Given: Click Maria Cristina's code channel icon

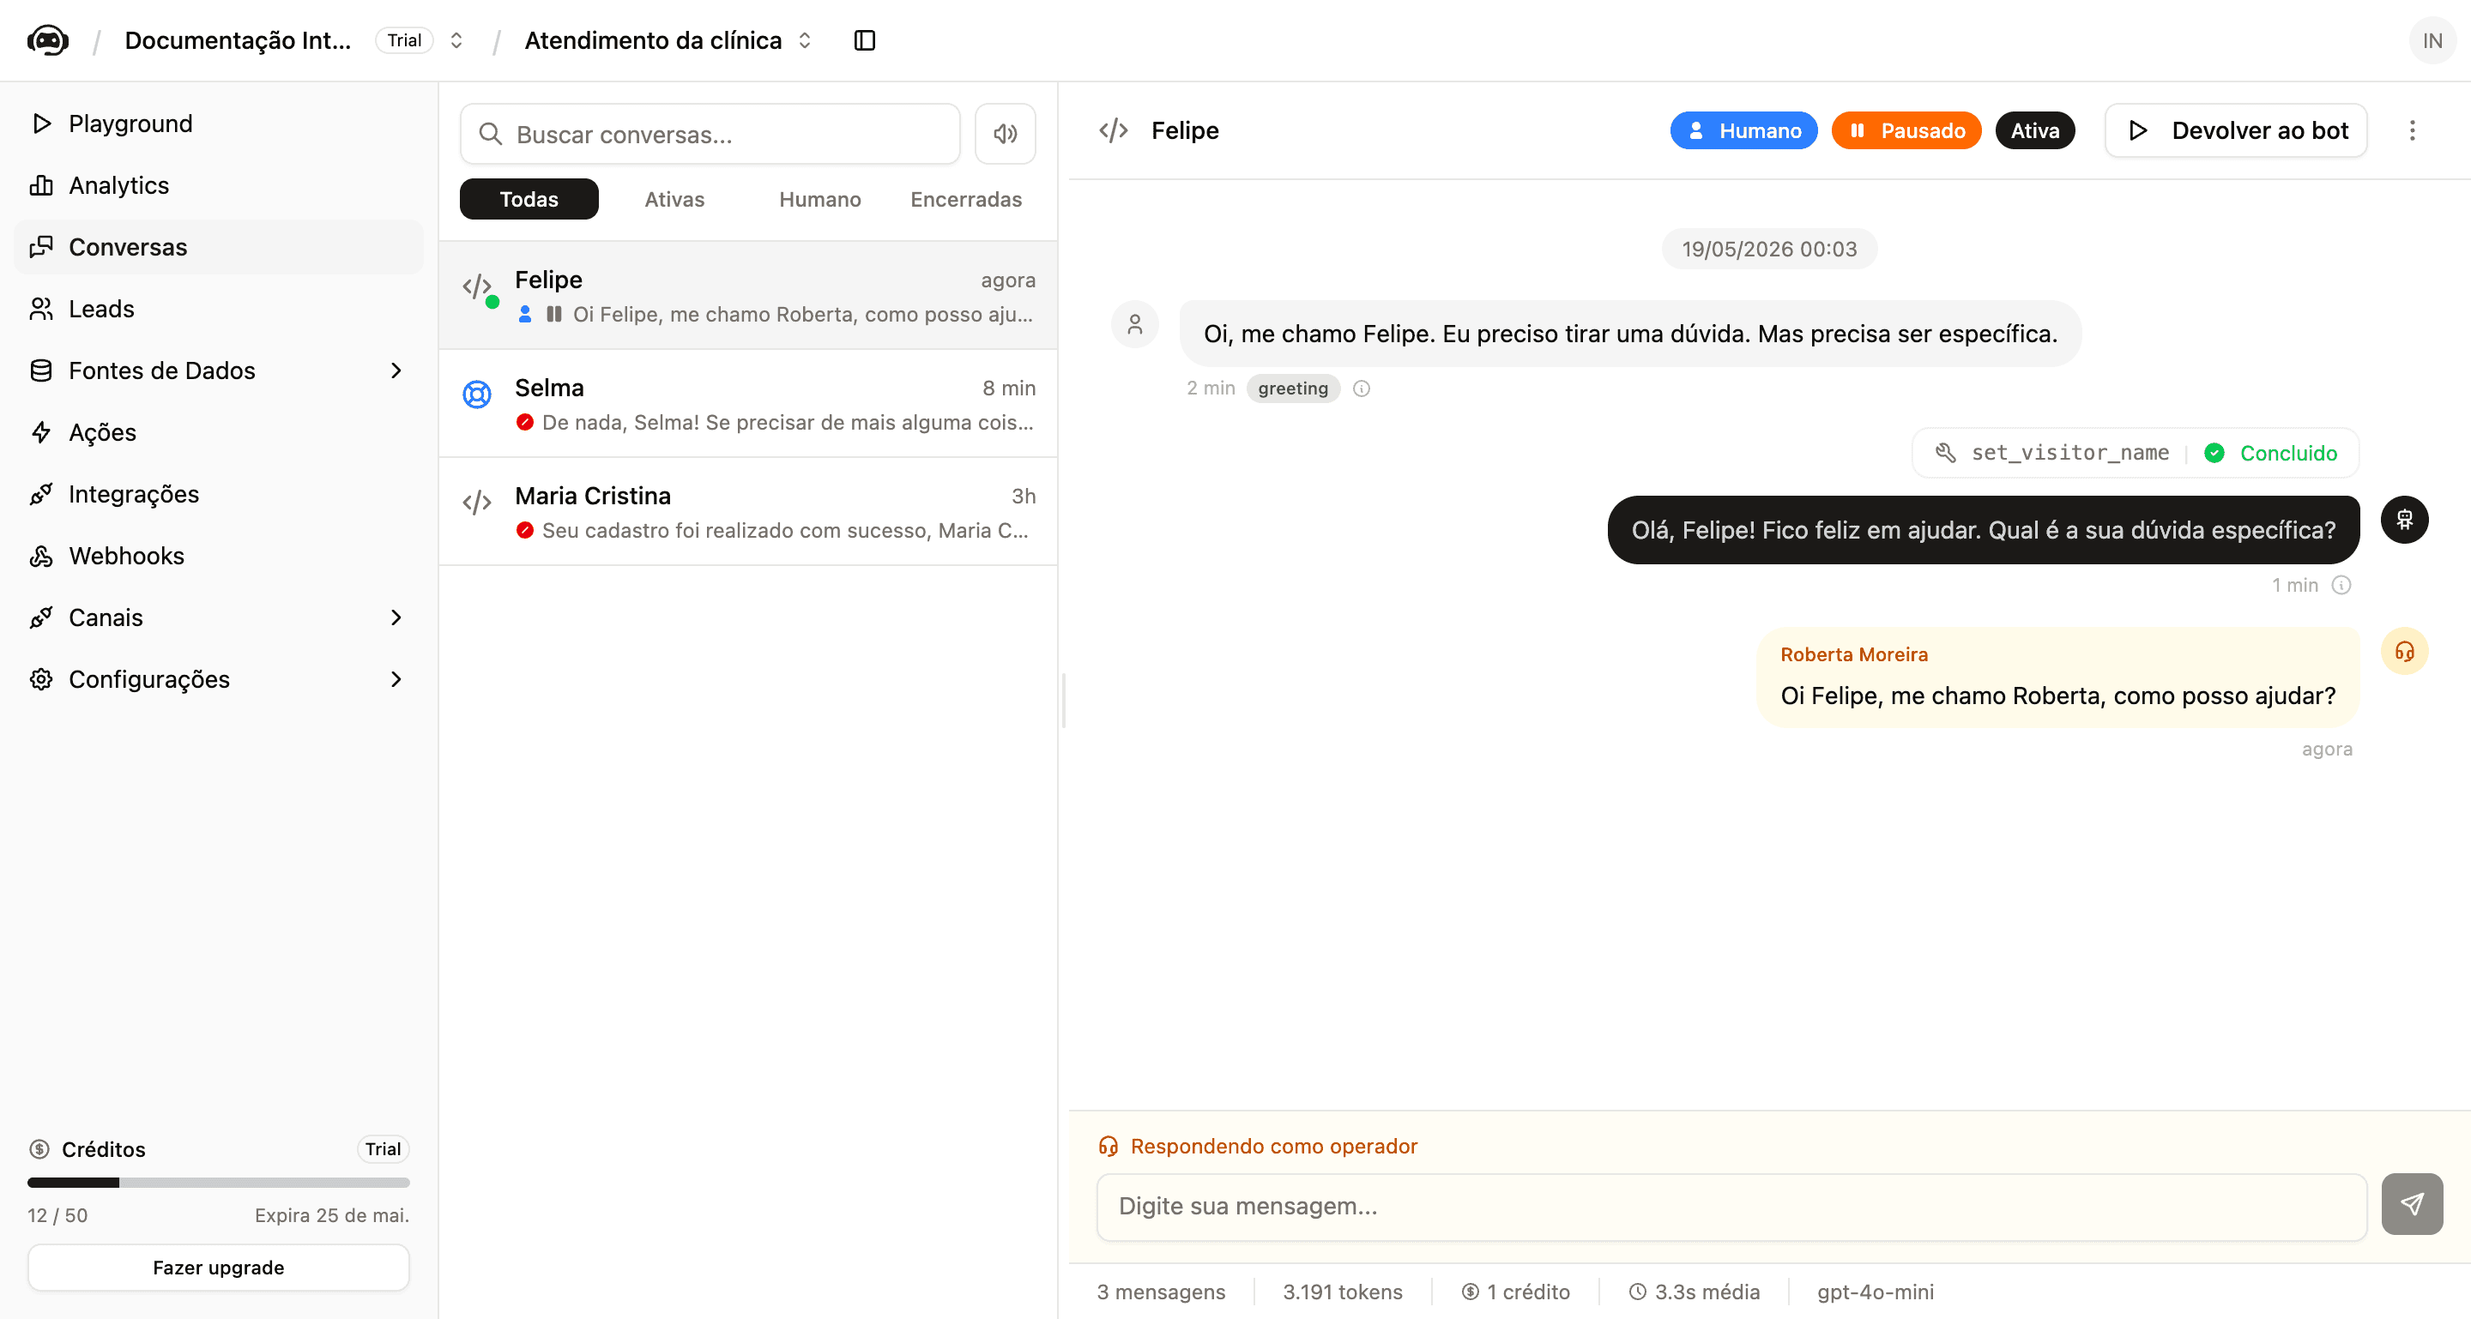Looking at the screenshot, I should click(477, 503).
